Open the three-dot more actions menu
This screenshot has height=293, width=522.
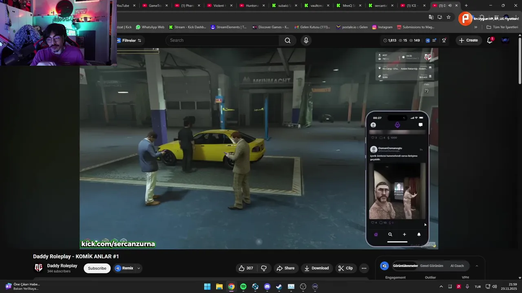coord(364,268)
